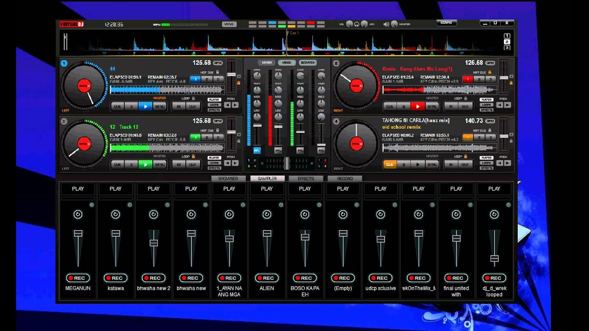This screenshot has height=331, width=589.
Task: Set loop IN point on deck 1
Action: coord(179,106)
